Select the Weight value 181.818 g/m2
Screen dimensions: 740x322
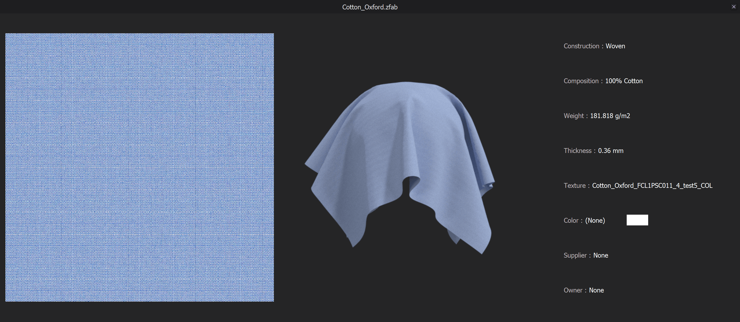[610, 116]
